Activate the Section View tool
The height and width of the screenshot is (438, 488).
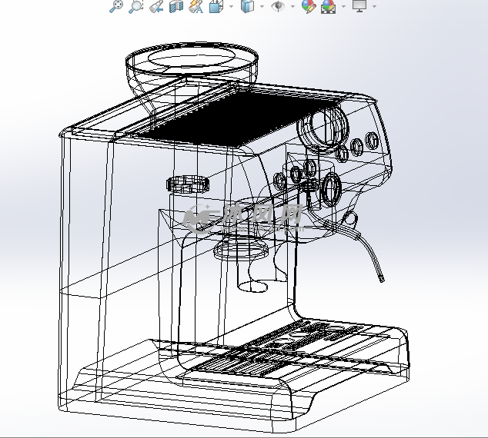coord(176,6)
